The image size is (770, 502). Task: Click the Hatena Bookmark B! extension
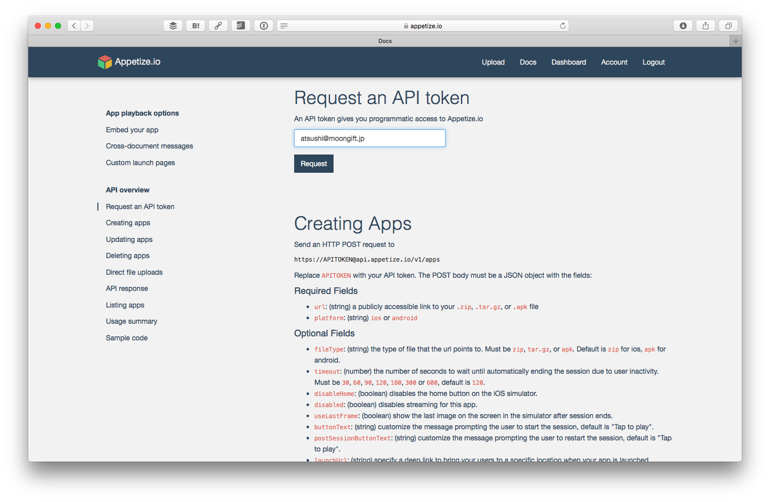[x=196, y=26]
